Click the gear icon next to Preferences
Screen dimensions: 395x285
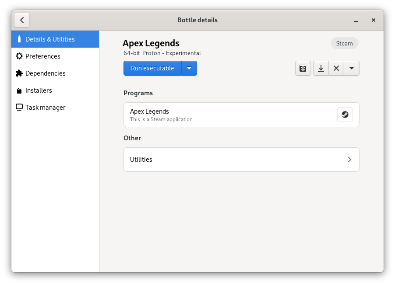click(x=19, y=56)
